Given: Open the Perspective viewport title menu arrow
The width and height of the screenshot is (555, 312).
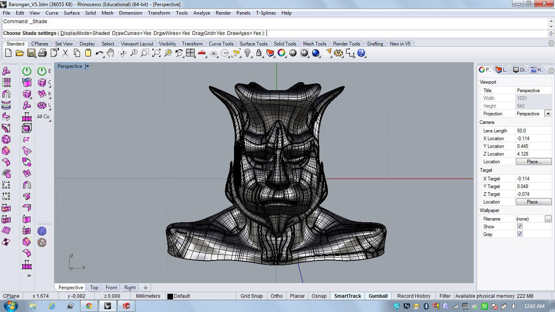Looking at the screenshot, I should pos(87,66).
